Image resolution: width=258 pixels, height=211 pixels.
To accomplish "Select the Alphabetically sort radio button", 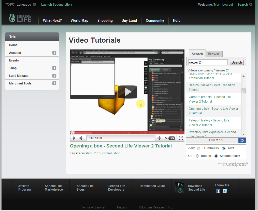I will (x=216, y=156).
